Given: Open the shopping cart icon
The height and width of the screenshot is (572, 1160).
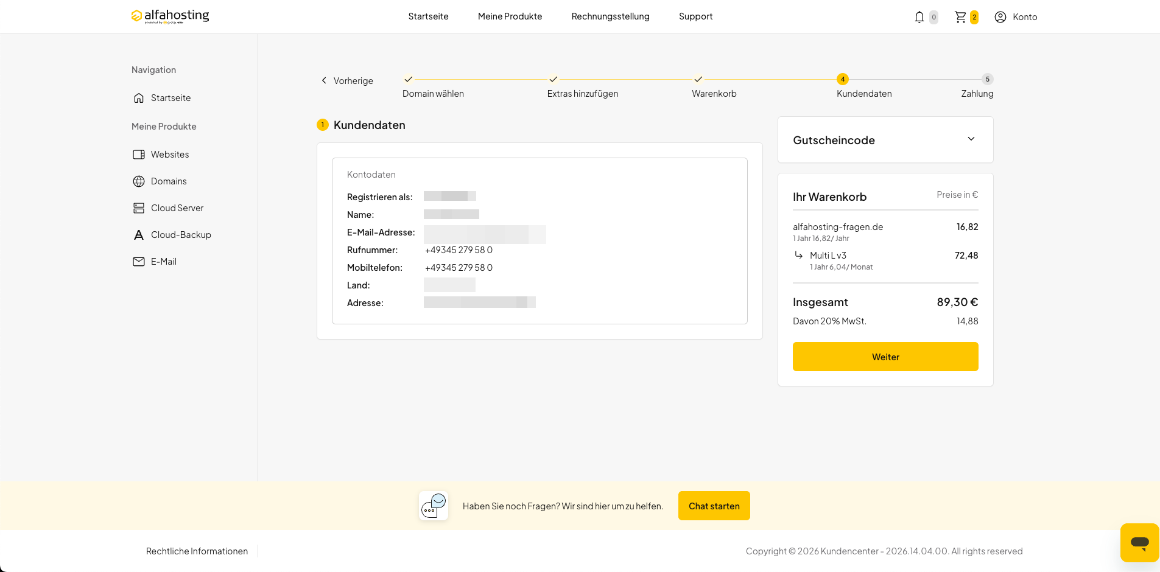Looking at the screenshot, I should tap(960, 17).
